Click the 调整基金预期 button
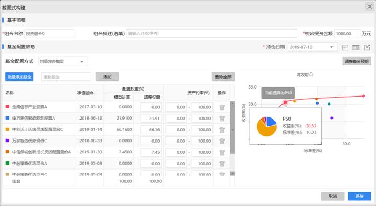This screenshot has width=376, height=206. 357,61
